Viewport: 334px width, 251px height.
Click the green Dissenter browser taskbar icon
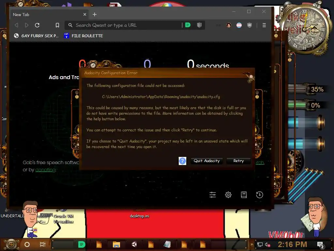pos(82,244)
